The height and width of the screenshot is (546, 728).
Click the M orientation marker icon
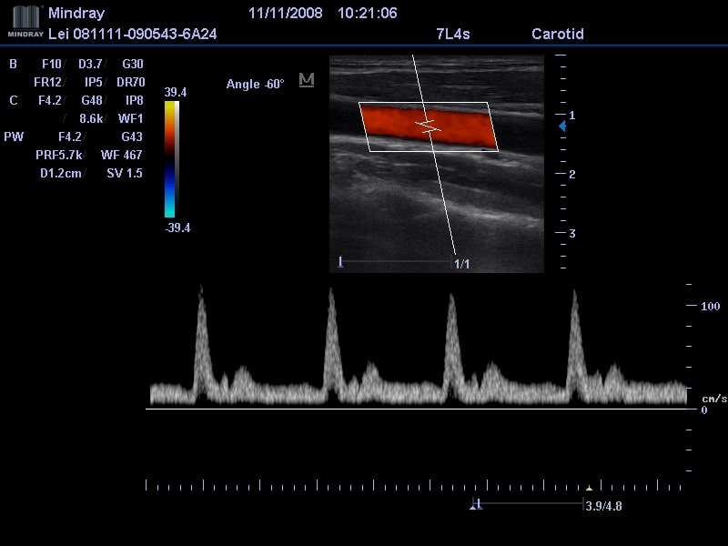[x=307, y=80]
